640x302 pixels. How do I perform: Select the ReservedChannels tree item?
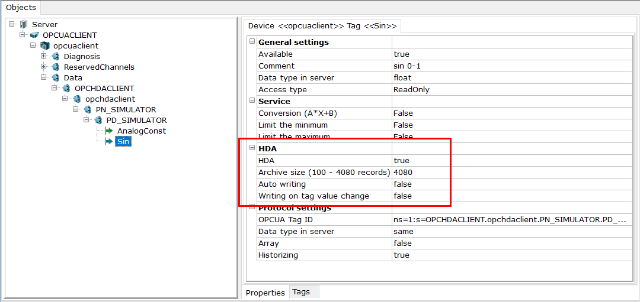click(99, 67)
